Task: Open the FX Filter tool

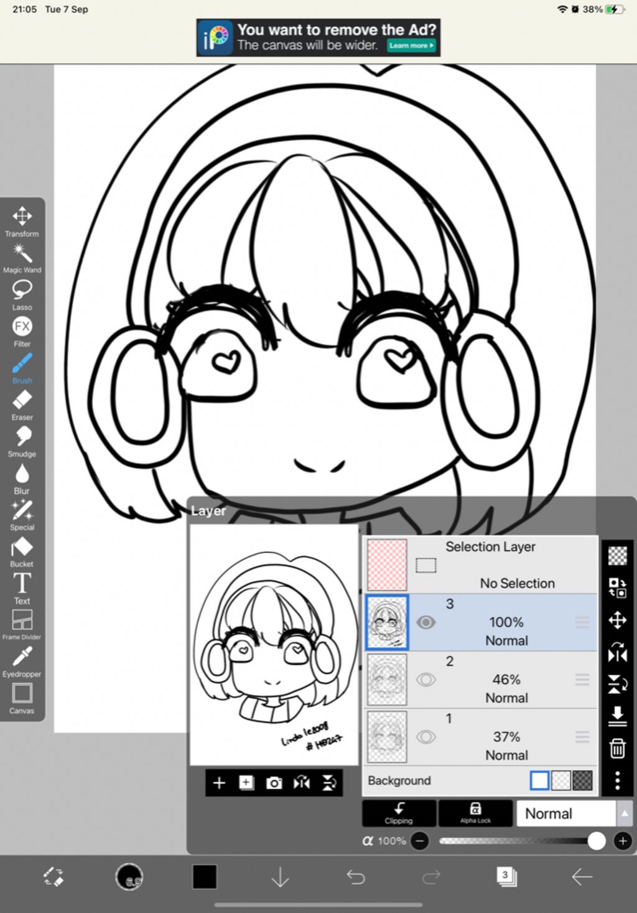Action: pos(22,332)
